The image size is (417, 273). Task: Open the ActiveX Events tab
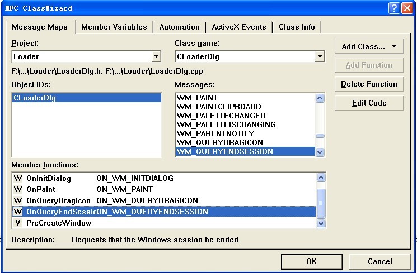pyautogui.click(x=239, y=27)
